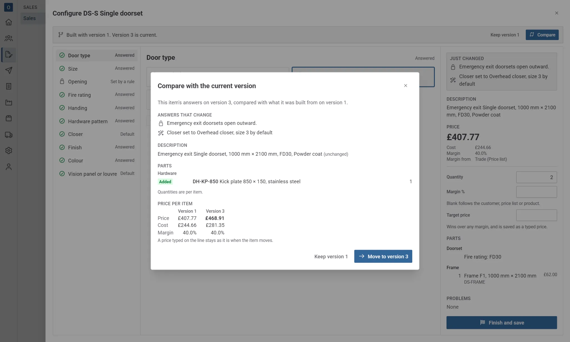This screenshot has height=342, width=570.
Task: Click the Frame F1 part line in the side panel
Action: pyautogui.click(x=502, y=279)
